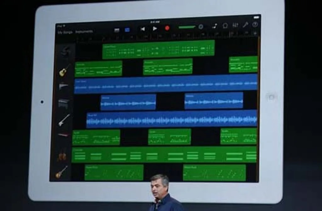Toggle the blue Tracks view button
The height and width of the screenshot is (211, 322).
click(x=127, y=30)
